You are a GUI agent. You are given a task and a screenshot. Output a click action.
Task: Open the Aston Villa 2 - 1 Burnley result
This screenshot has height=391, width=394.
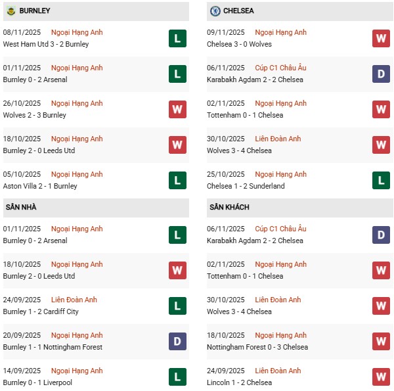pos(40,186)
